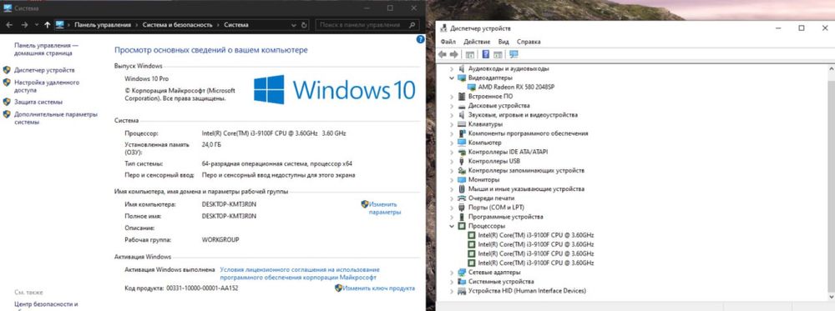Click Система и безопасность breadcrumb
835x311 pixels.
click(177, 25)
